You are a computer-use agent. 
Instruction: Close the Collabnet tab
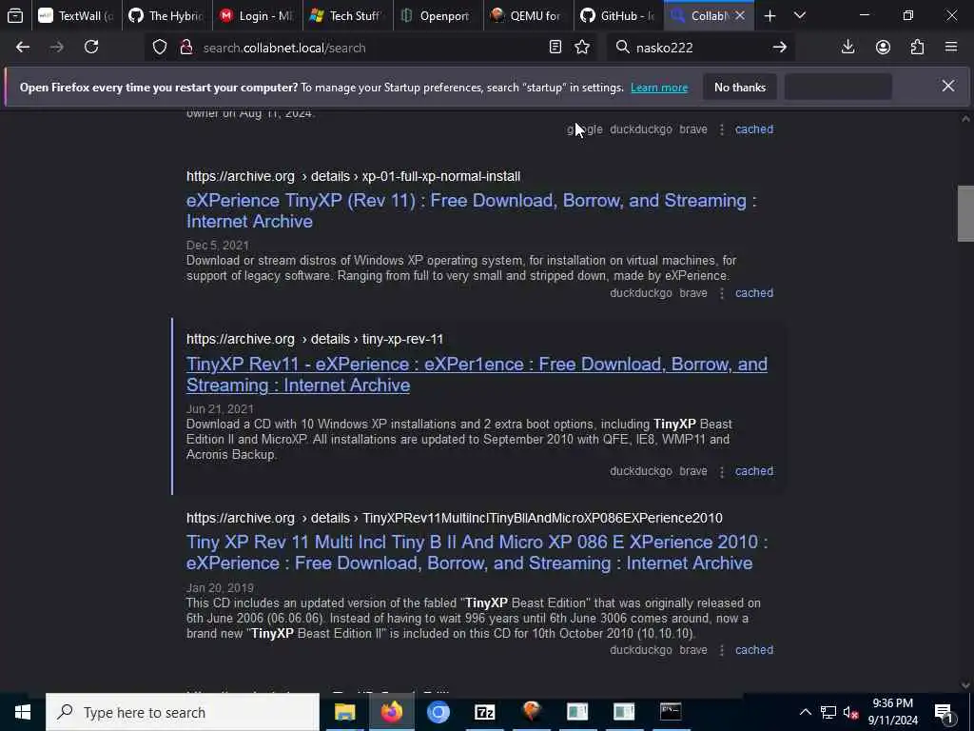[x=740, y=15]
